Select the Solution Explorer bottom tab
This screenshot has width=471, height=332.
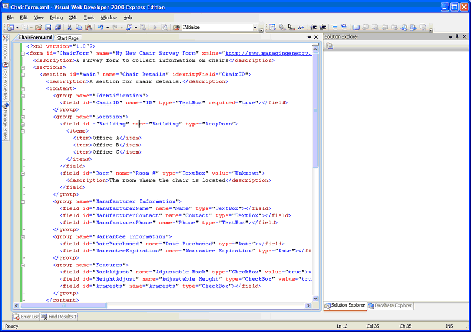pos(345,305)
